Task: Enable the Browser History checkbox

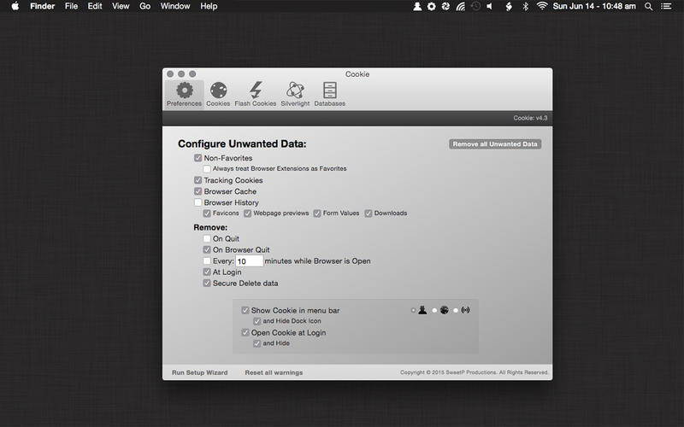Action: (x=198, y=203)
